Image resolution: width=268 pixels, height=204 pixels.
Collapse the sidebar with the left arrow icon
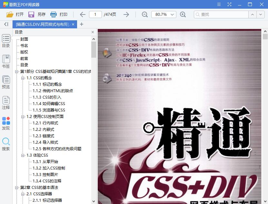click(x=6, y=24)
